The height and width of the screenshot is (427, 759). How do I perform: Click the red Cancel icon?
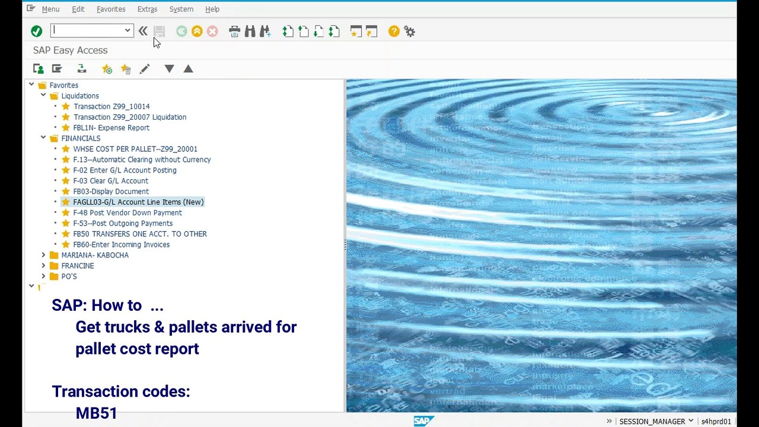[212, 31]
